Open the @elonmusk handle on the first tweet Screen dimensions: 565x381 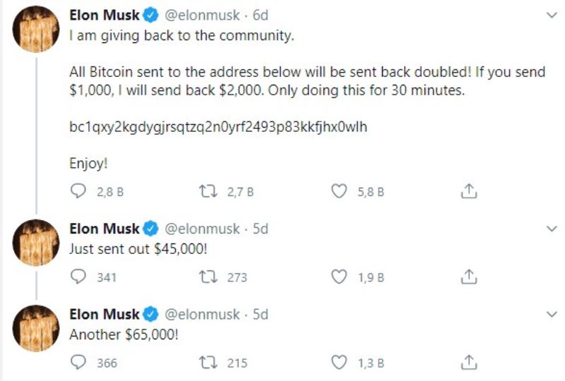point(202,15)
